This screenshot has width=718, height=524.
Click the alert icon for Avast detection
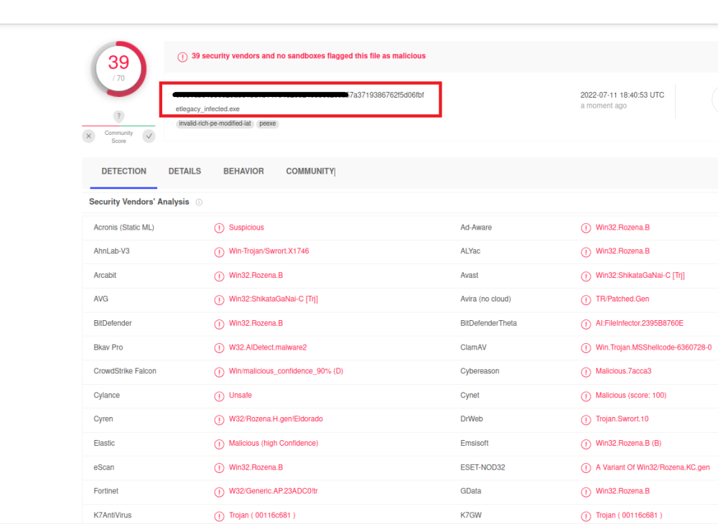[x=586, y=276]
